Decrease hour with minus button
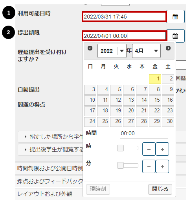This screenshot has height=205, width=191. point(149,149)
